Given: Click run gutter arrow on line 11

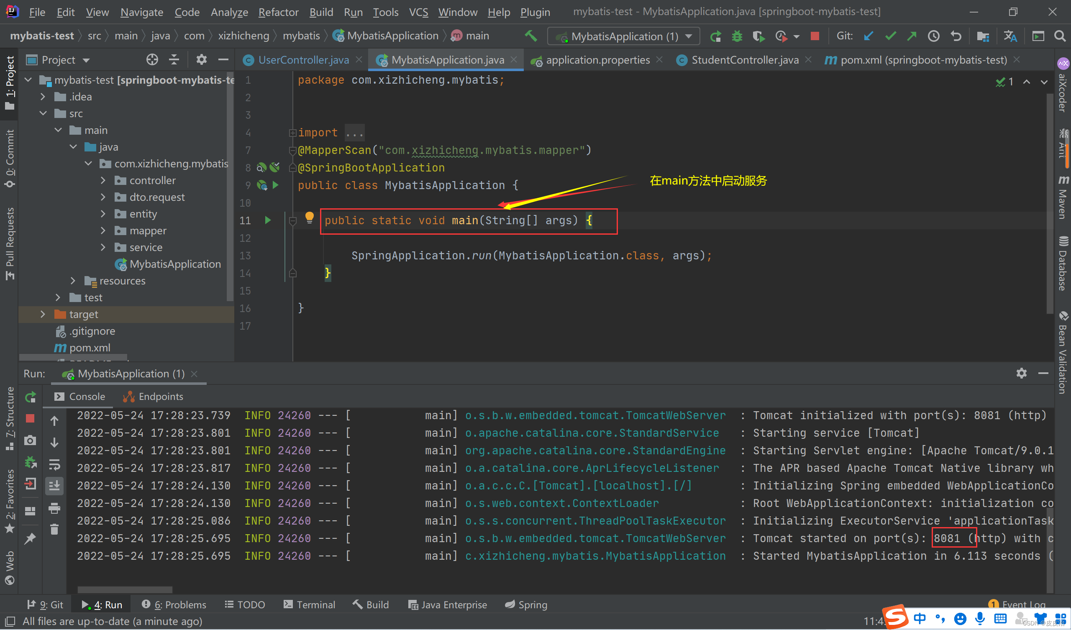Looking at the screenshot, I should (x=268, y=220).
